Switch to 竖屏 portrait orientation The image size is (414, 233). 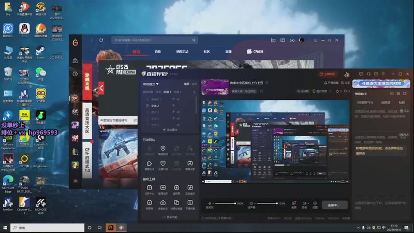click(x=194, y=84)
